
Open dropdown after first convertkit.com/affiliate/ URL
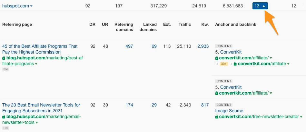click(x=271, y=58)
